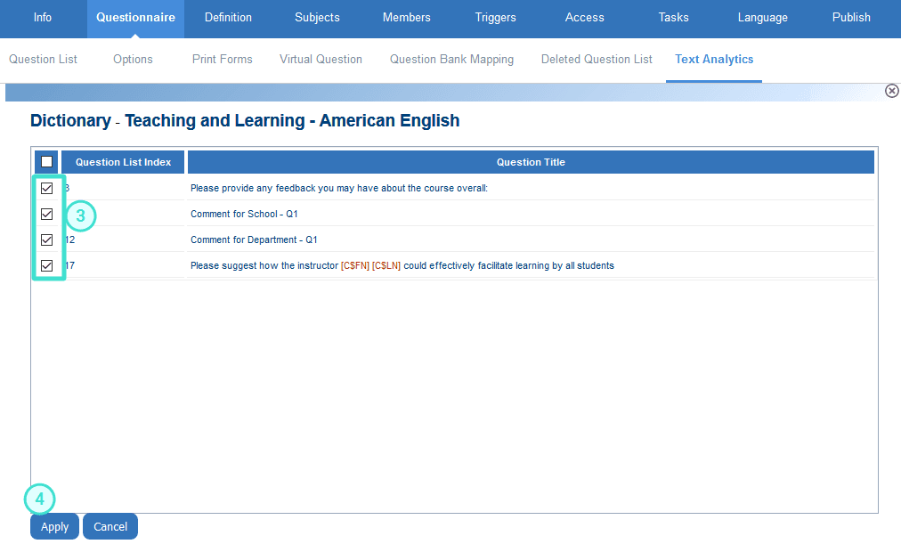Uncheck the instructor facilitate learning question
Image resolution: width=901 pixels, height=544 pixels.
[48, 265]
